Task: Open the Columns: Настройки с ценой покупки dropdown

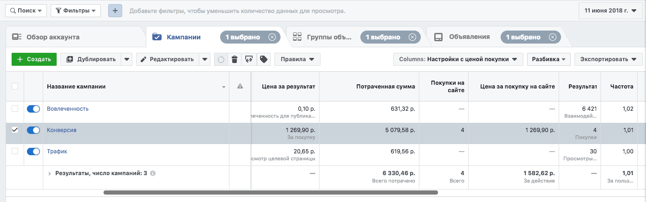Action: (x=458, y=59)
